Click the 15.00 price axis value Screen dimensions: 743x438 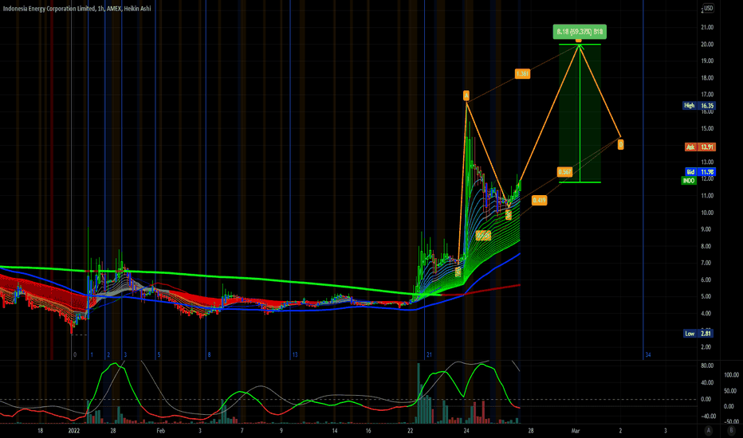(x=707, y=128)
